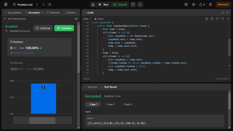
Task: Select Case 3 tab
Action: pyautogui.click(x=127, y=104)
